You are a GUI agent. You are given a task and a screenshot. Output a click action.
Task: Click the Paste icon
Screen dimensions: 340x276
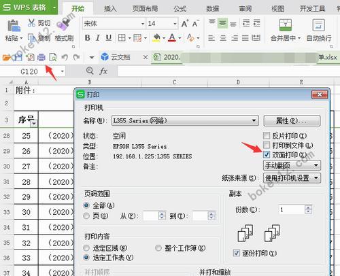coord(14,25)
